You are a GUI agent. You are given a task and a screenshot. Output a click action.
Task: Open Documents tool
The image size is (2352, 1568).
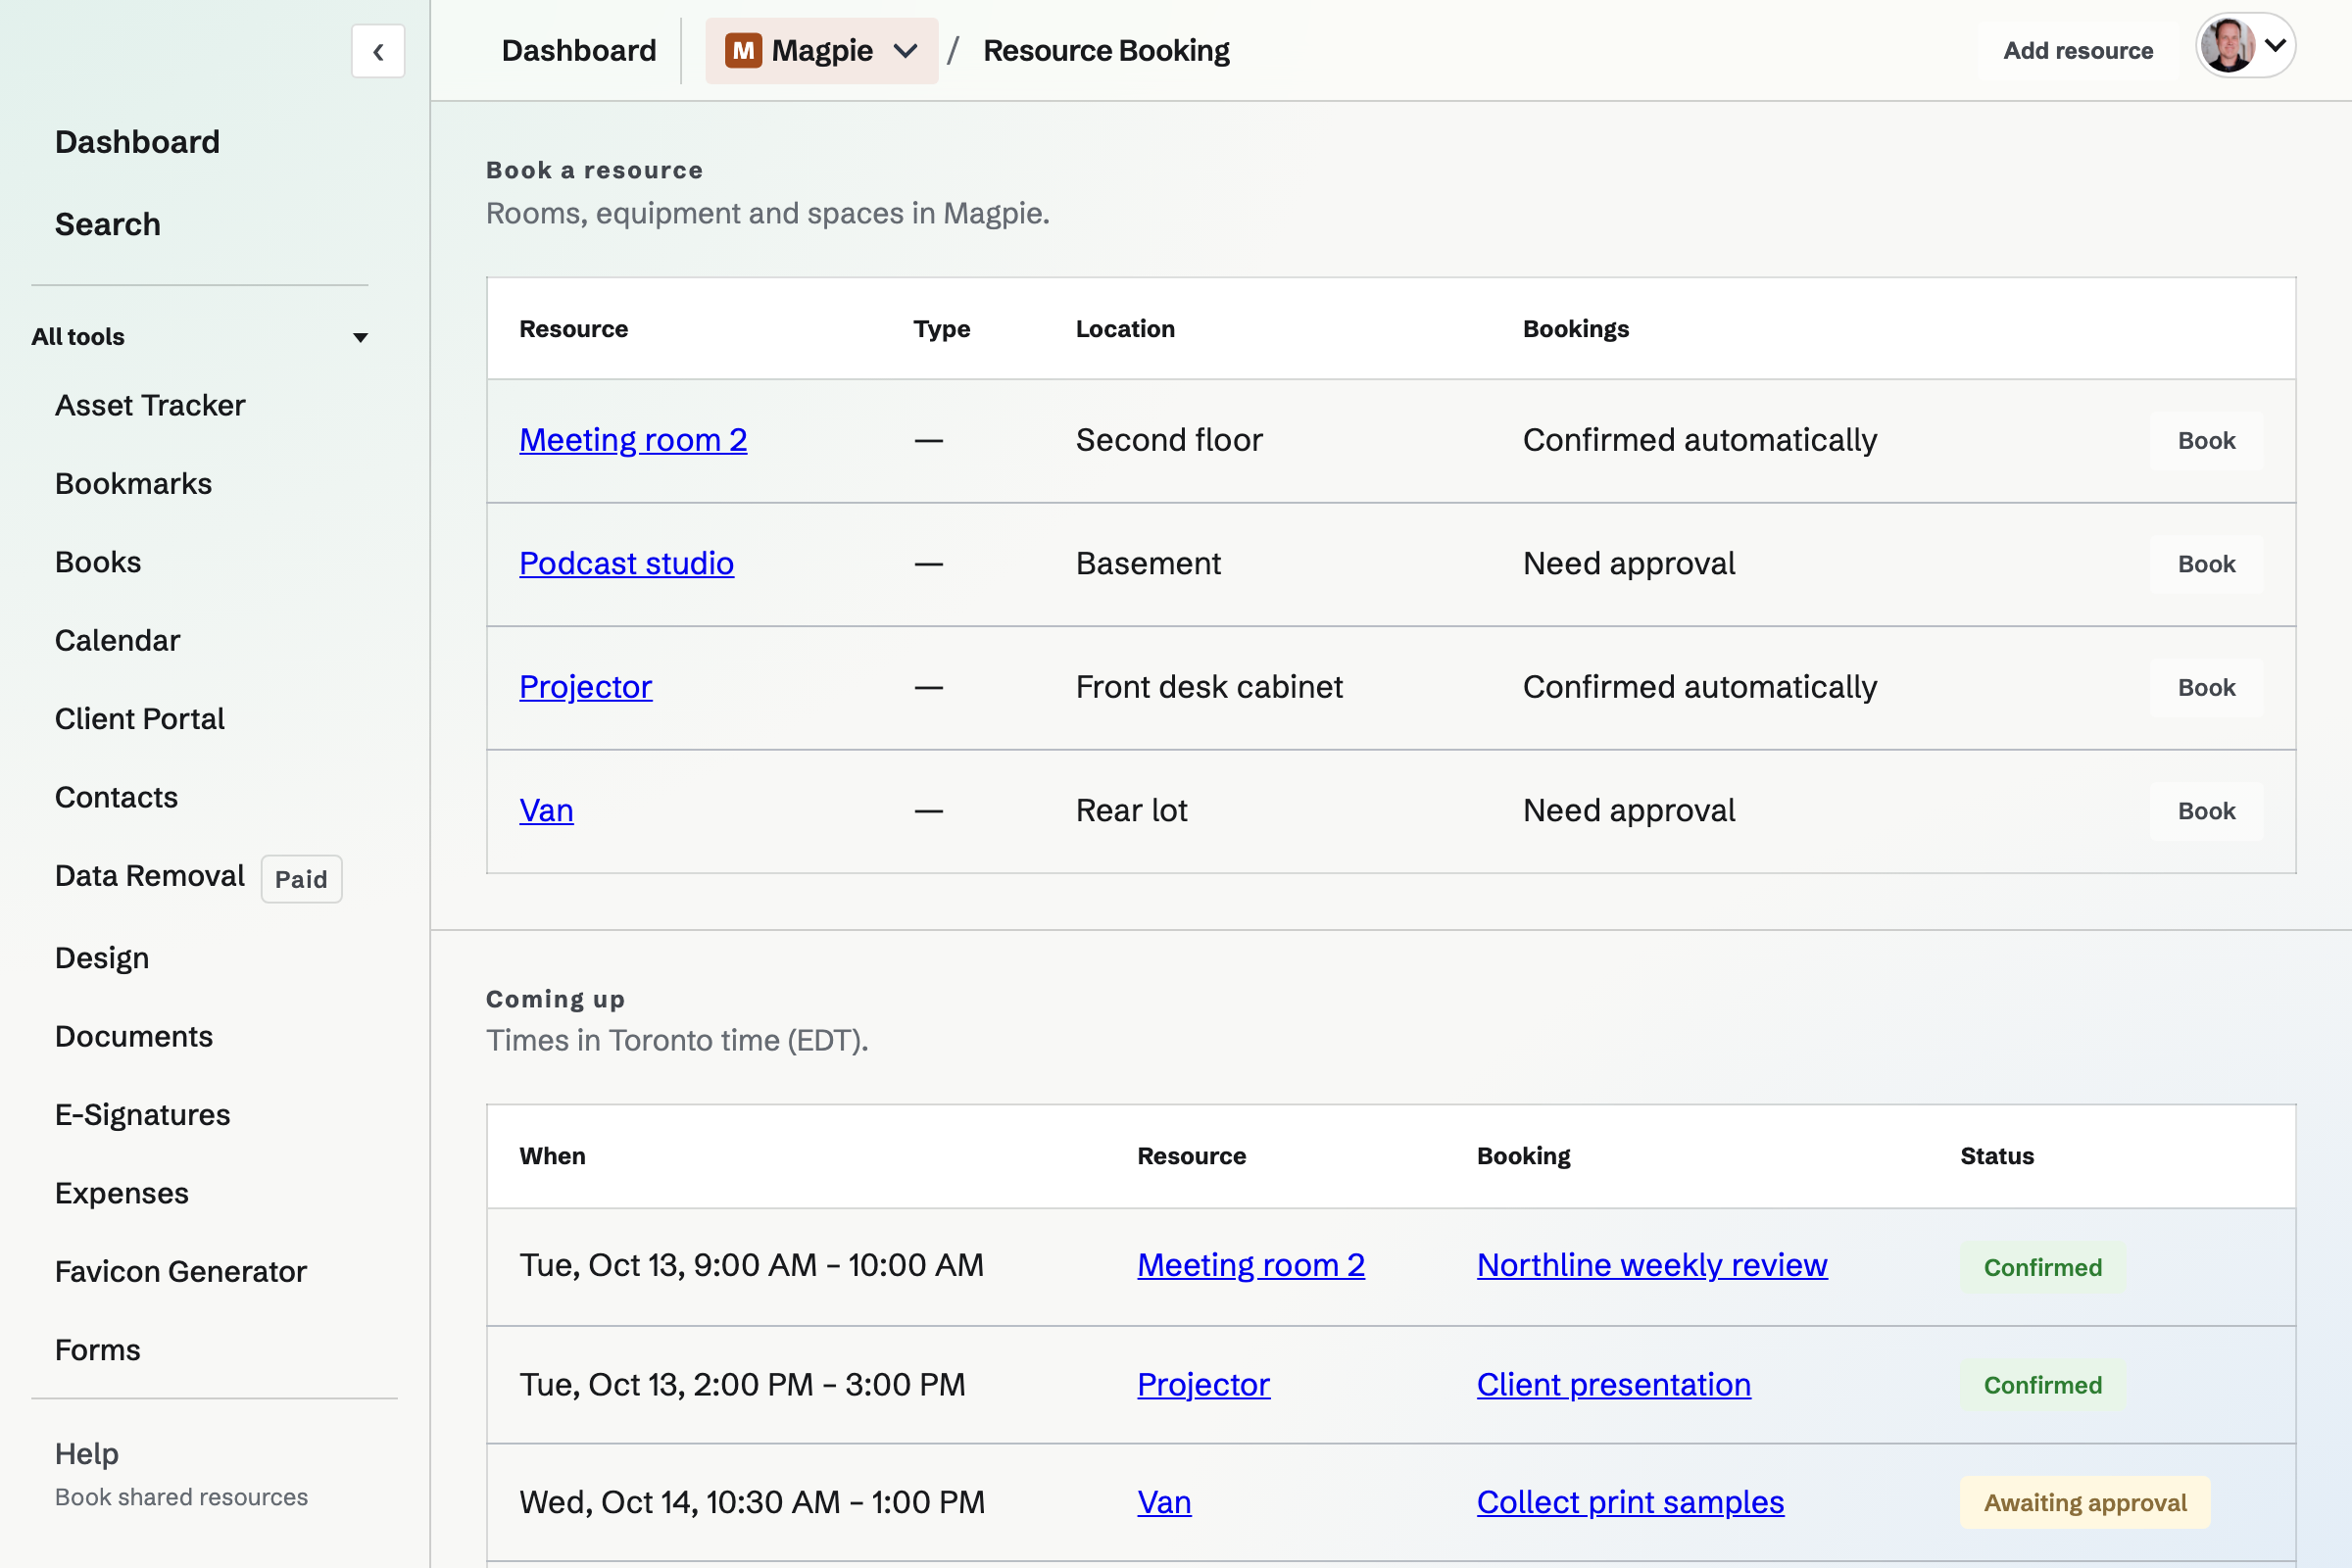point(134,1036)
